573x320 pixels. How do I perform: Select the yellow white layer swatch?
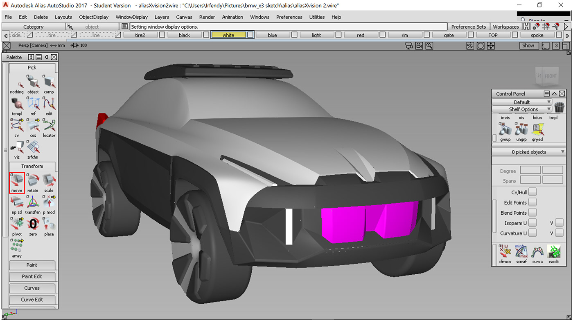click(228, 35)
